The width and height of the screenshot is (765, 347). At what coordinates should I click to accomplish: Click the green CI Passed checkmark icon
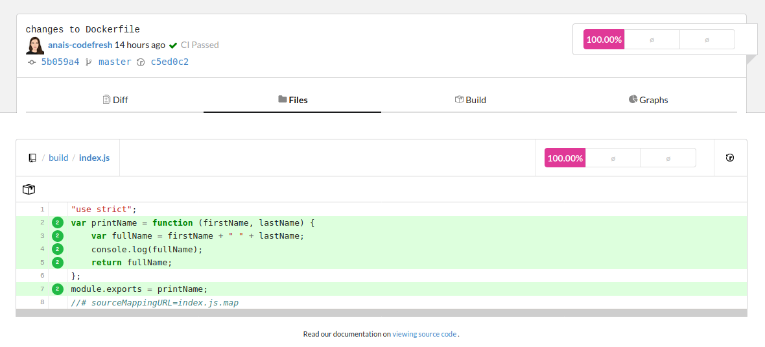(173, 45)
